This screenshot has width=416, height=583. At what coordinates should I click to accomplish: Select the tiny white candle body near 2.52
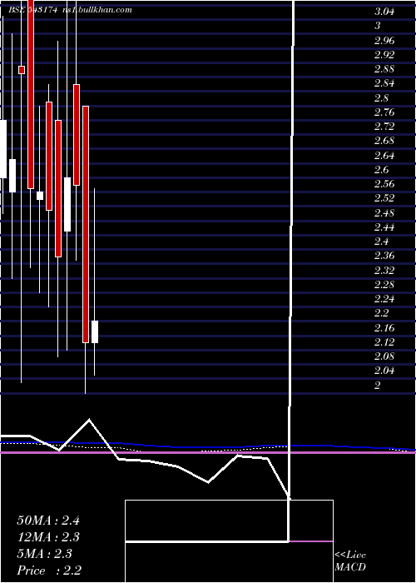pos(40,196)
